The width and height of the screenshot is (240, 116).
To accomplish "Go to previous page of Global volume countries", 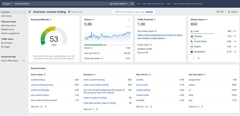I will pyautogui.click(x=193, y=58).
